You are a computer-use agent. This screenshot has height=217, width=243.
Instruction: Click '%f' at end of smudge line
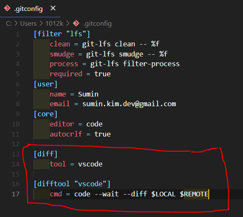point(164,54)
